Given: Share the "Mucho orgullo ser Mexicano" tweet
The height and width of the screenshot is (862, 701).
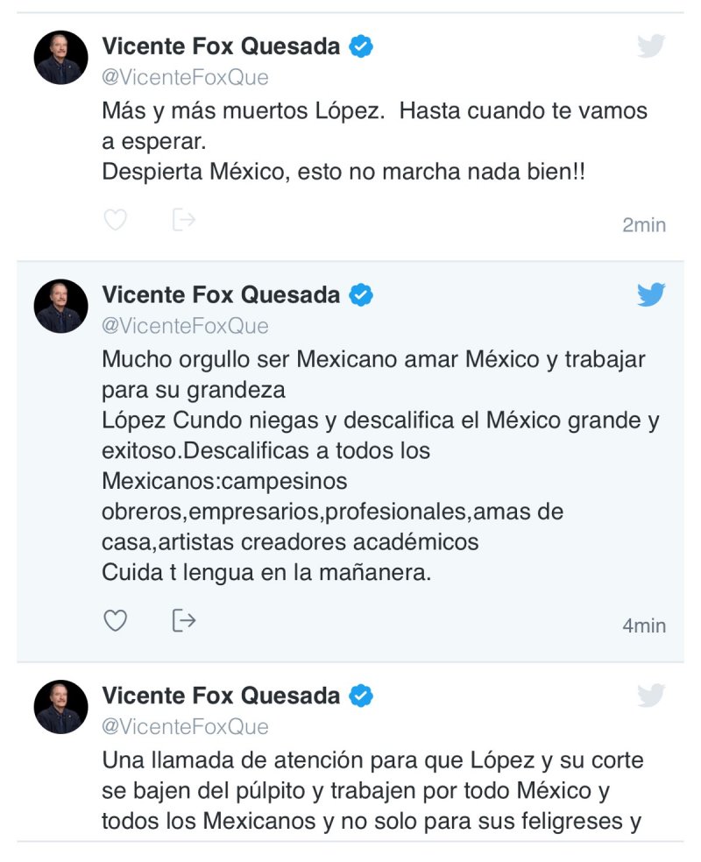Looking at the screenshot, I should coord(183,621).
